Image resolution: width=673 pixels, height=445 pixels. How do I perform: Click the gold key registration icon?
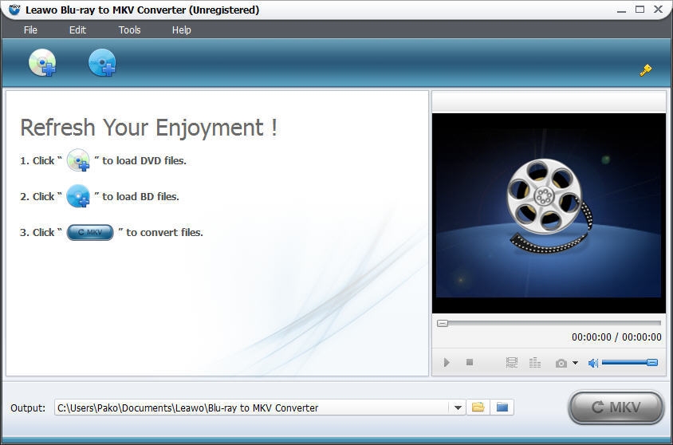[x=645, y=70]
